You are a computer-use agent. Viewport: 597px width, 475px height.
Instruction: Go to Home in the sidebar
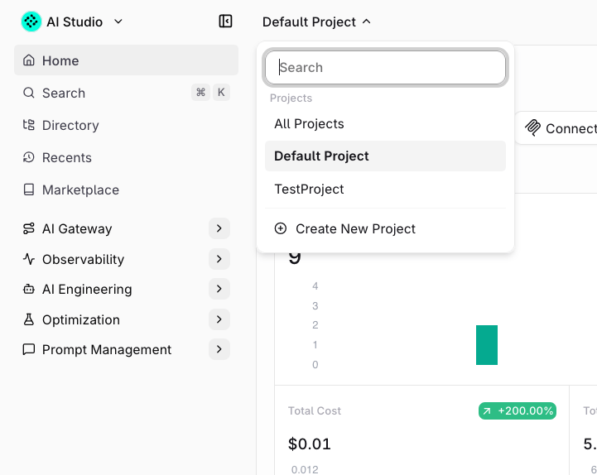coord(126,60)
